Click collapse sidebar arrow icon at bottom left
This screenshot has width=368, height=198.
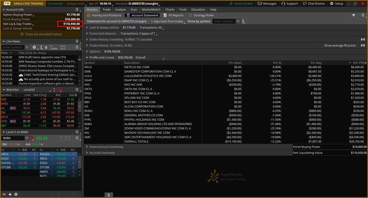click(x=4, y=194)
